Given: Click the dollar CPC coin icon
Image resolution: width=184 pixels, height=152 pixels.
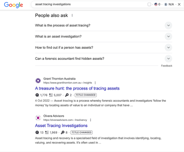Looking at the screenshot, I should click(166, 4).
